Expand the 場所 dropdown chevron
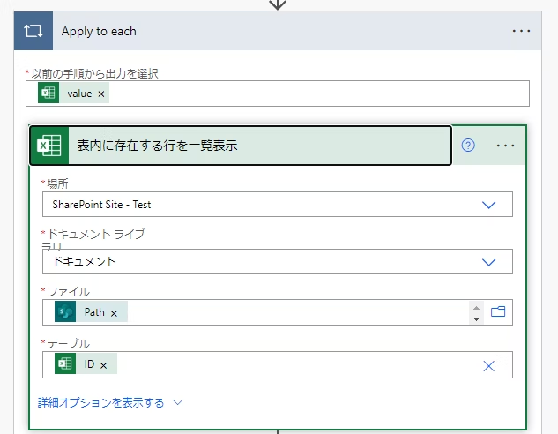This screenshot has width=558, height=434. click(488, 205)
